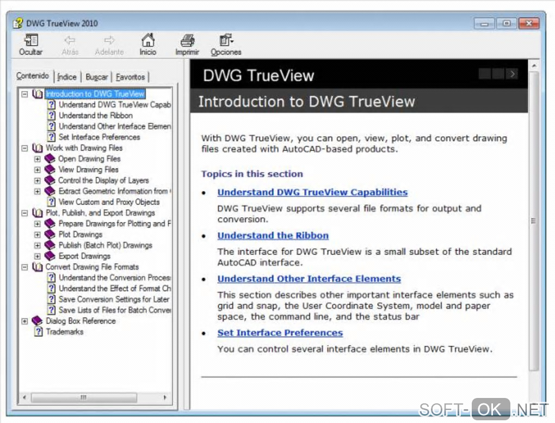Viewport: 555px width, 423px height.
Task: Click the question page icon for Trademarks
Action: pos(39,332)
